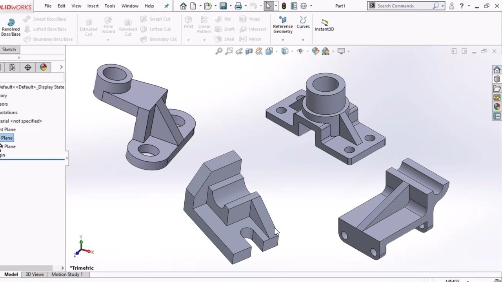
Task: Open the Help question mark icon
Action: pos(462,6)
